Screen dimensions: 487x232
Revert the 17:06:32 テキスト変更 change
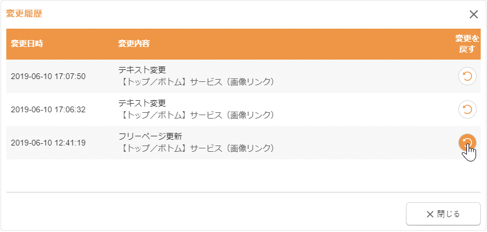467,109
